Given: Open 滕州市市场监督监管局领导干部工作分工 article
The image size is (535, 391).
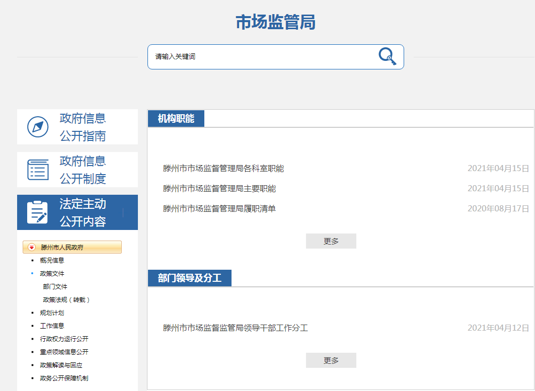Looking at the screenshot, I should [236, 328].
